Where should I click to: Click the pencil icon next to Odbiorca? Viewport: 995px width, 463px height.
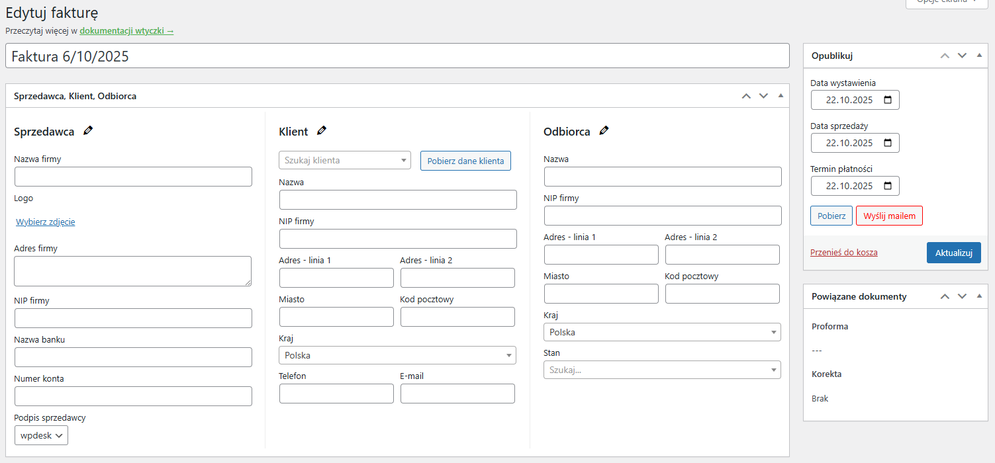pos(604,131)
